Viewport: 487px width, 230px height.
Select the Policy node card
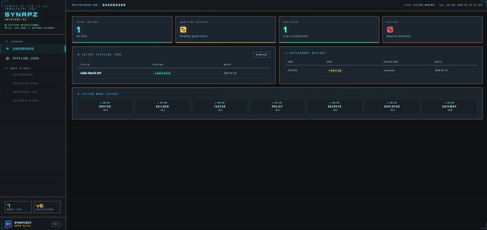click(277, 106)
